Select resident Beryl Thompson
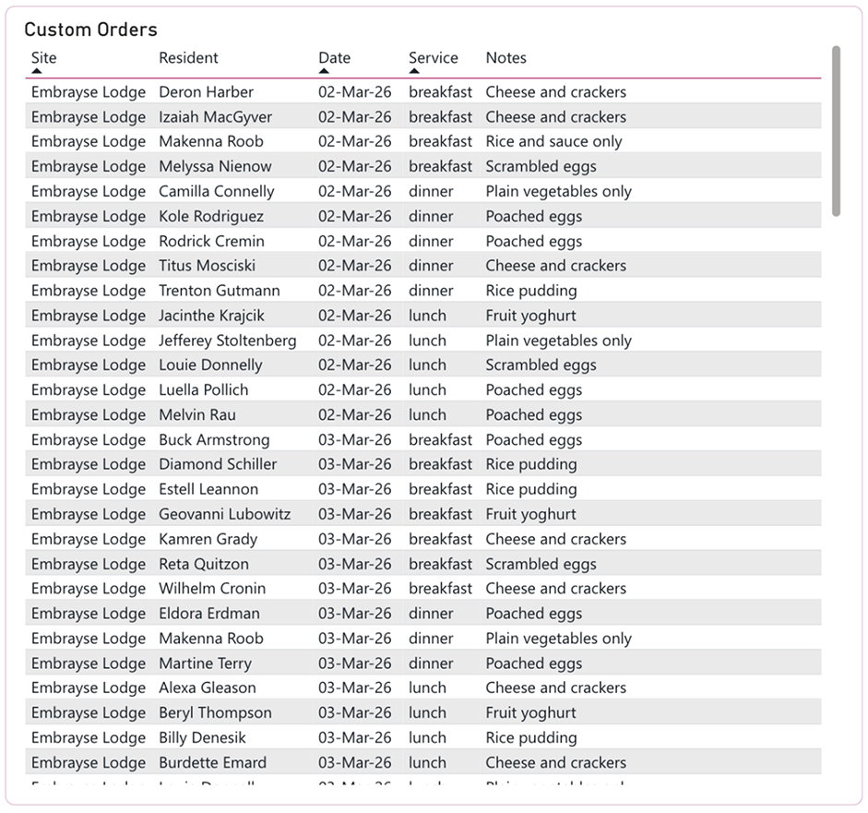The image size is (868, 813). pyautogui.click(x=215, y=713)
